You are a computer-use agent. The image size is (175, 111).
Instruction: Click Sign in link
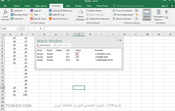pos(164,6)
